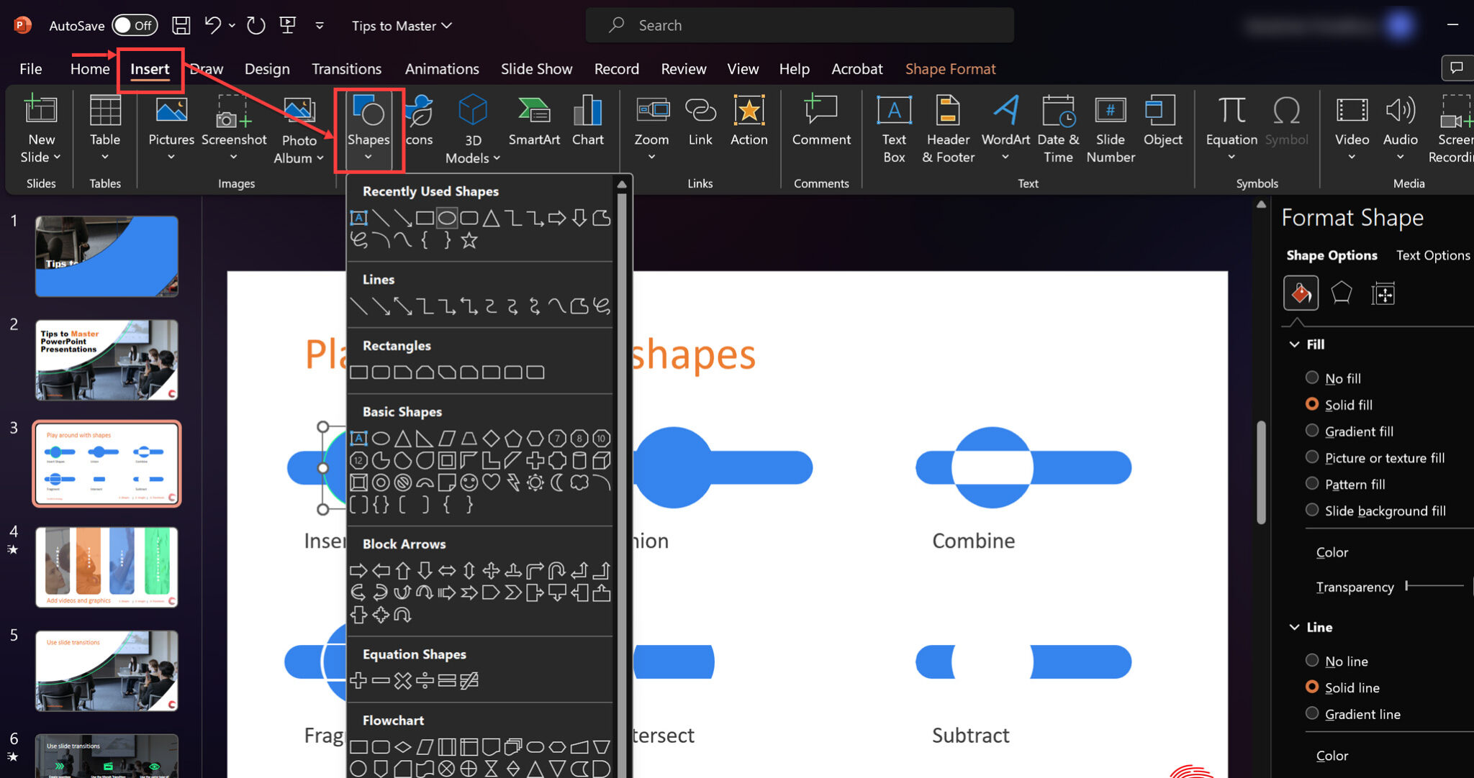The width and height of the screenshot is (1474, 778).
Task: Select the 5-point star in recent shapes
Action: point(469,241)
